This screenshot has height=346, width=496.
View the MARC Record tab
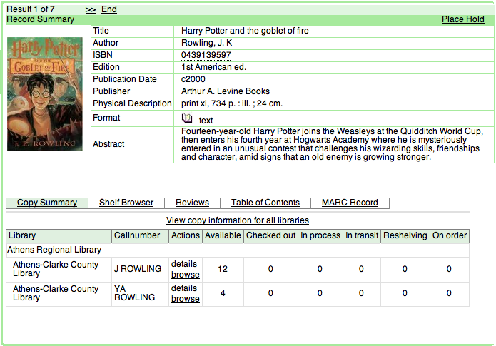tap(350, 203)
